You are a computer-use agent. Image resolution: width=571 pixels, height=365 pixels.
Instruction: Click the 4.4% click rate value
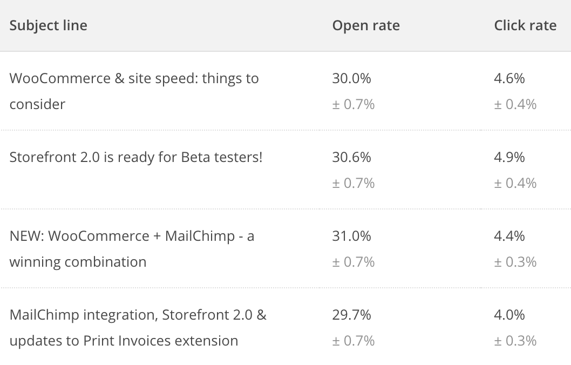509,236
